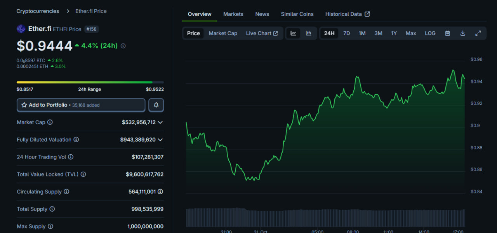Switch chart to Market Cap
The image size is (497, 233).
(x=223, y=33)
